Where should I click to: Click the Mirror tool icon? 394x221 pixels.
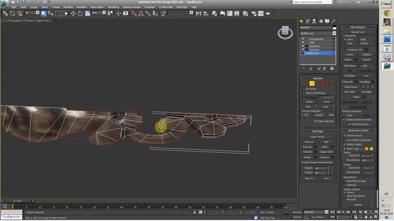[x=198, y=14]
